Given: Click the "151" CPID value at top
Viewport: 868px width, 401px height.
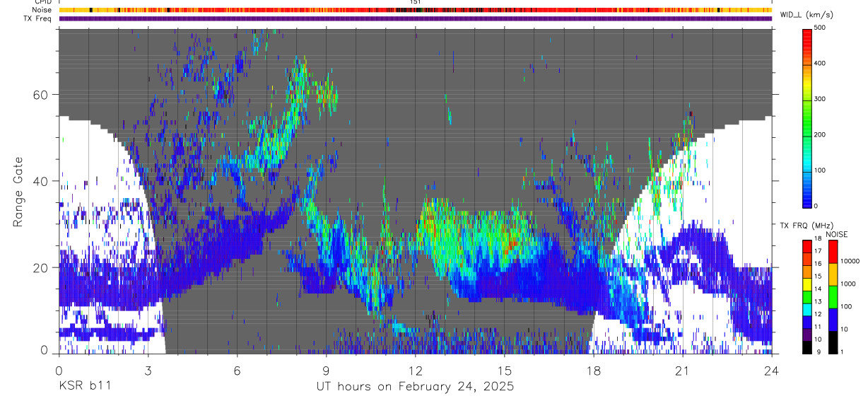Looking at the screenshot, I should [x=415, y=2].
